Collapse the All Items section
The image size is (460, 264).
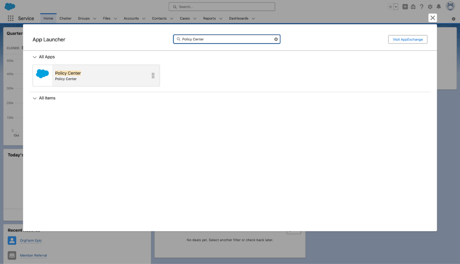35,98
